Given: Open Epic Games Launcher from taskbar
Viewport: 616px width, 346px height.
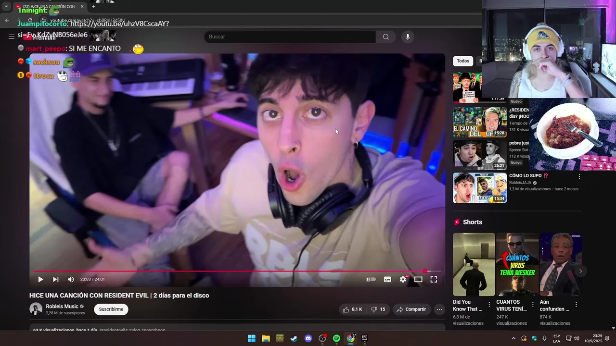Looking at the screenshot, I should tap(365, 338).
